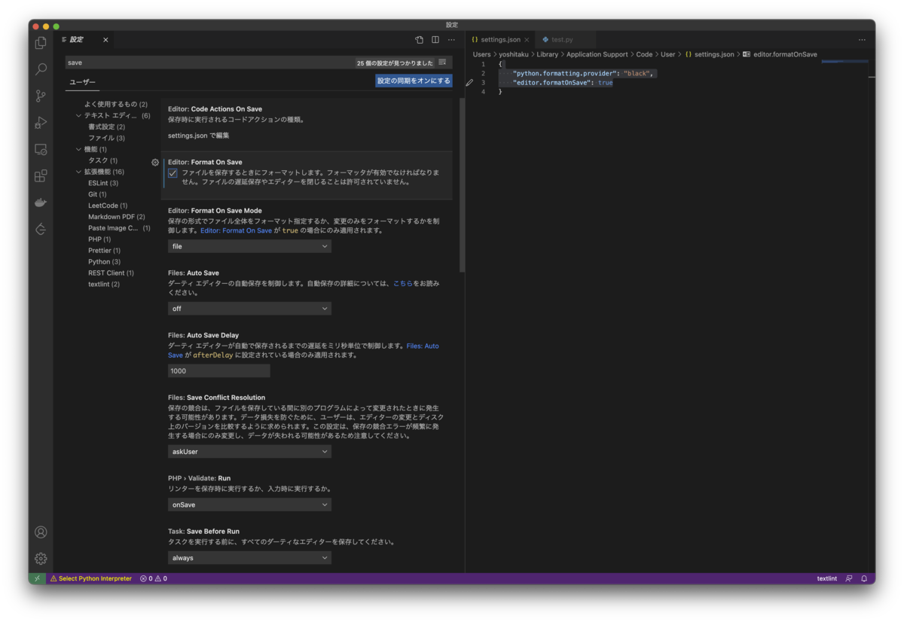Image resolution: width=904 pixels, height=622 pixels.
Task: Close the 設定 tab
Action: pyautogui.click(x=105, y=40)
